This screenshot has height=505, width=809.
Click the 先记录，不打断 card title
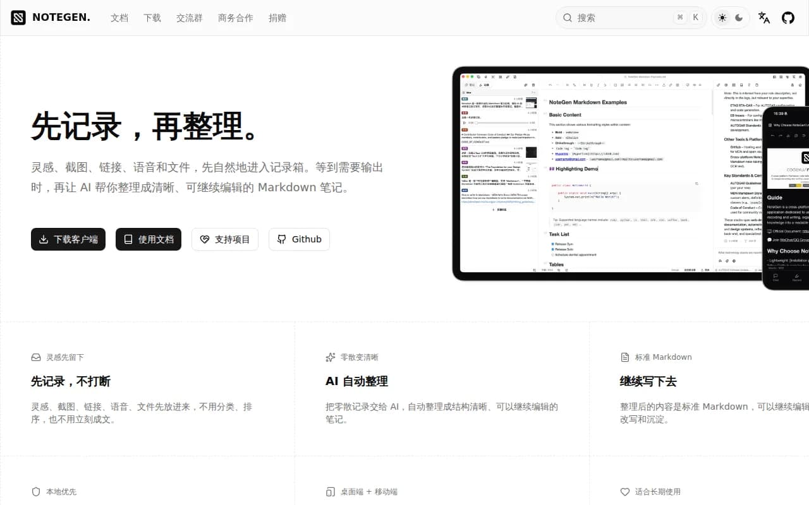pos(71,381)
